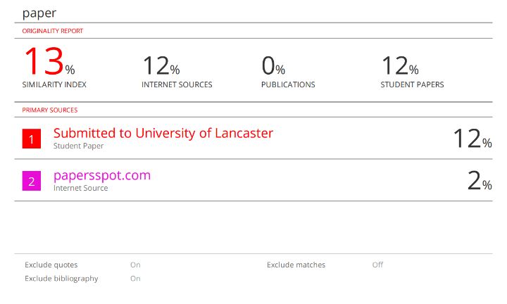The width and height of the screenshot is (507, 304).
Task: Click the Exclude quotes label
Action: [51, 265]
